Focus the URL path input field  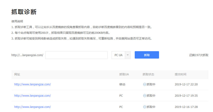(x=76, y=55)
